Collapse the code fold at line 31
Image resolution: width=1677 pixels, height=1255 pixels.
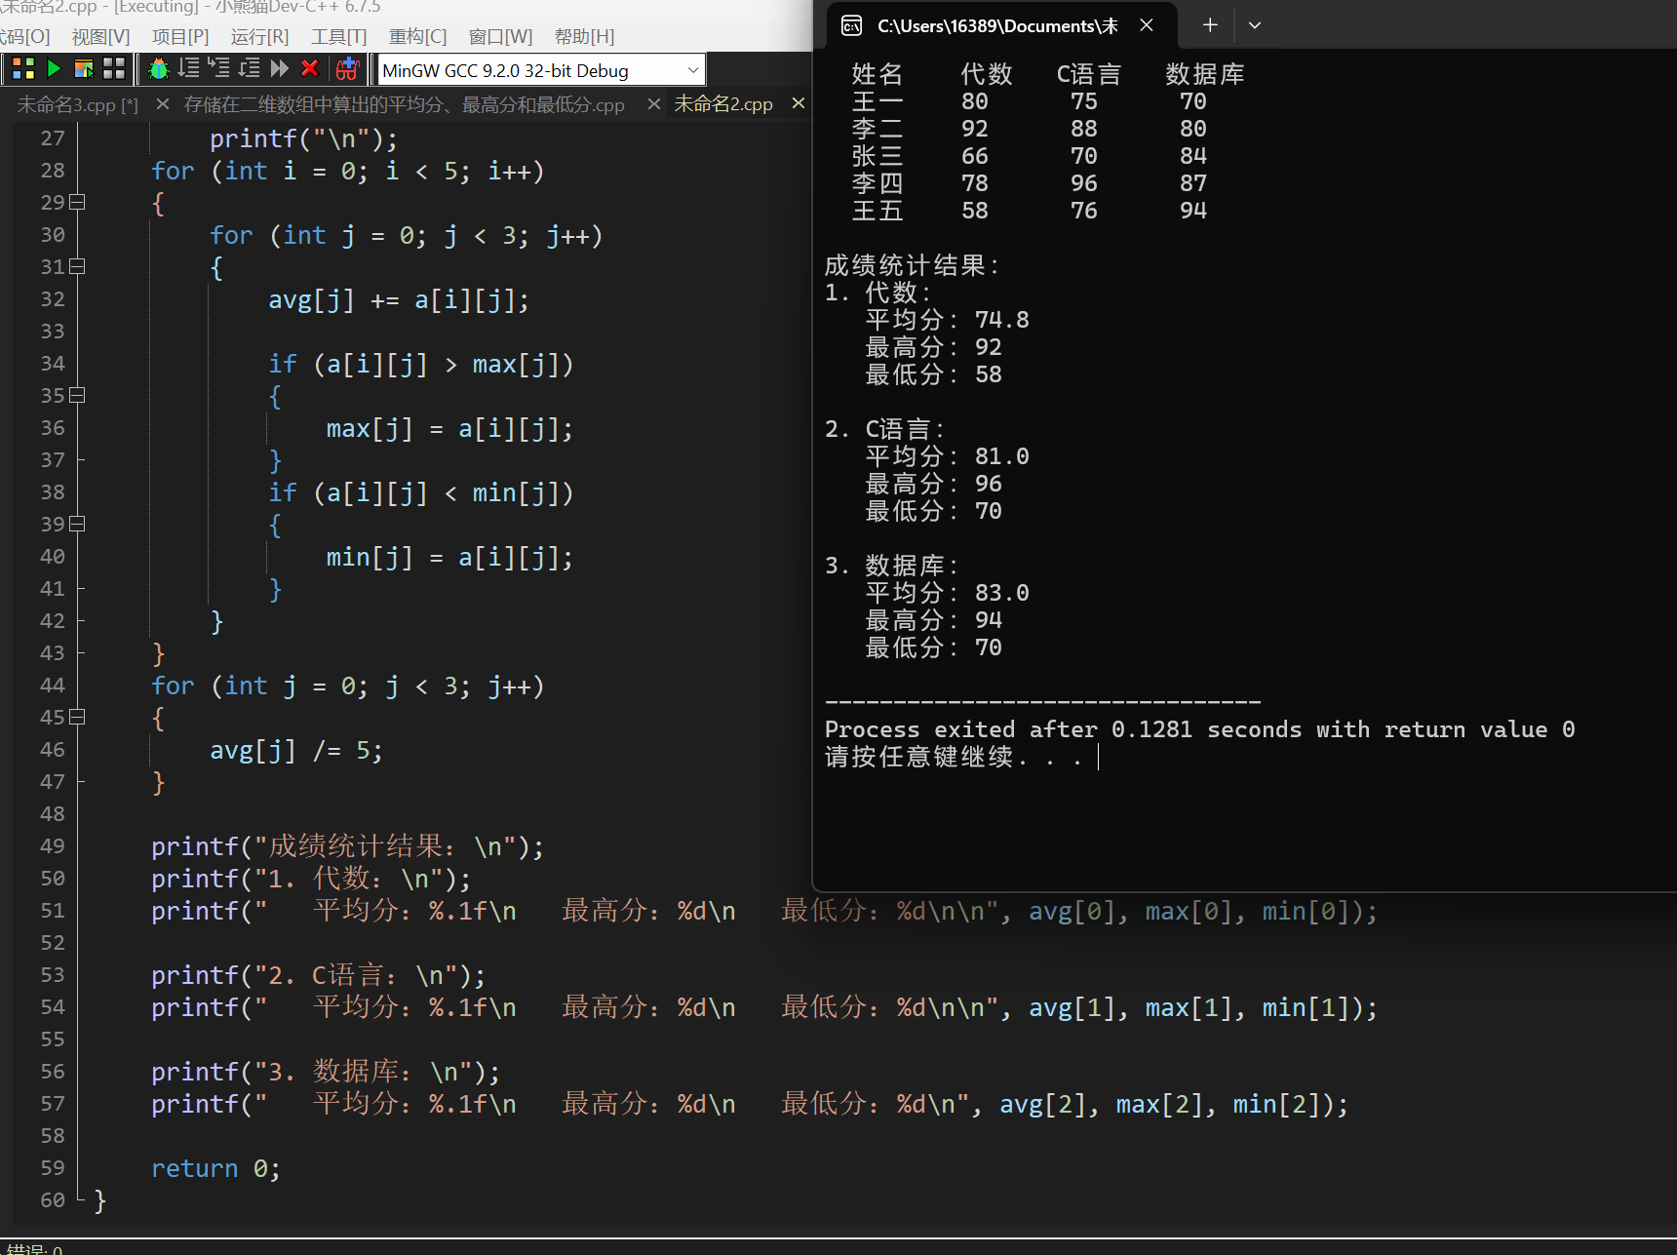pos(77,266)
